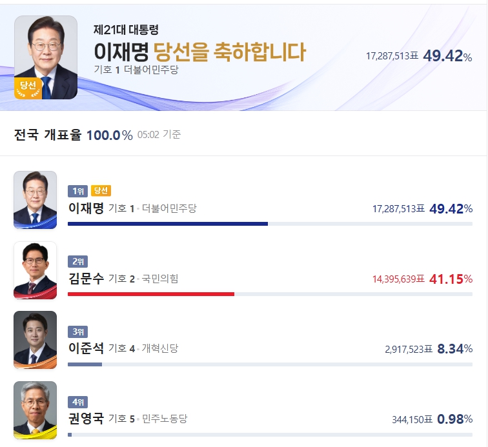Click the red vote bar for 김문수
This screenshot has height=447, width=488.
click(x=151, y=294)
